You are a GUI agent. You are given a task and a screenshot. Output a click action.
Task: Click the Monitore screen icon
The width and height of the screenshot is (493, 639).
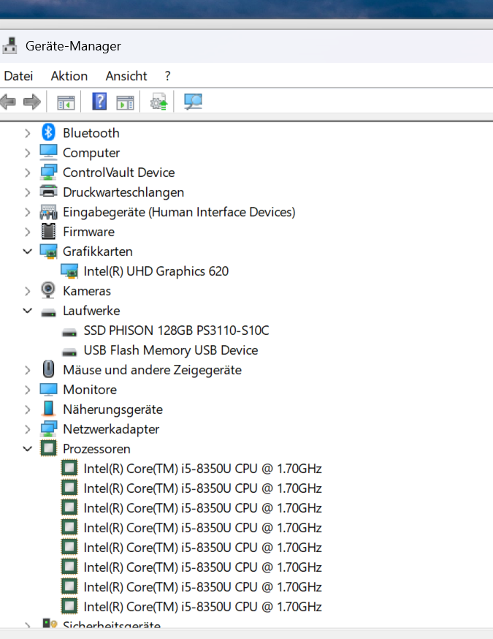click(48, 389)
